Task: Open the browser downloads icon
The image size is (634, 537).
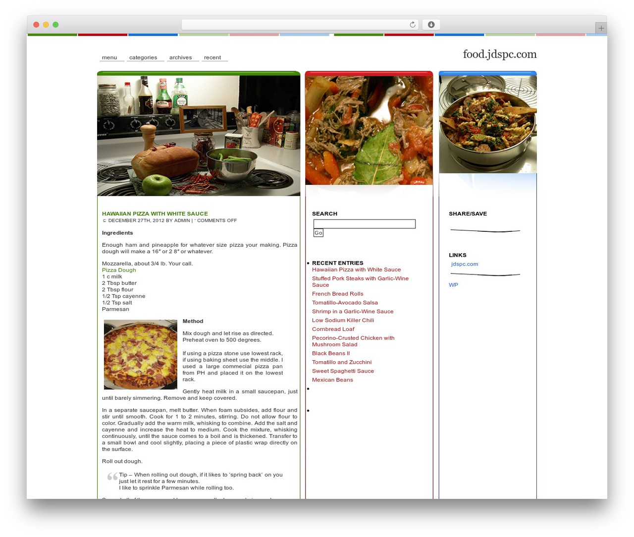Action: coord(431,25)
